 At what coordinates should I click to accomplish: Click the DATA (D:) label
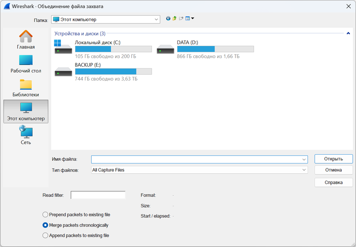tap(187, 42)
